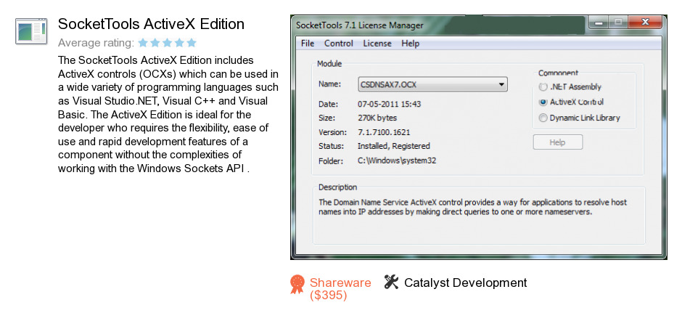
Task: Select the .NET Assembly radio option
Action: tap(570, 86)
